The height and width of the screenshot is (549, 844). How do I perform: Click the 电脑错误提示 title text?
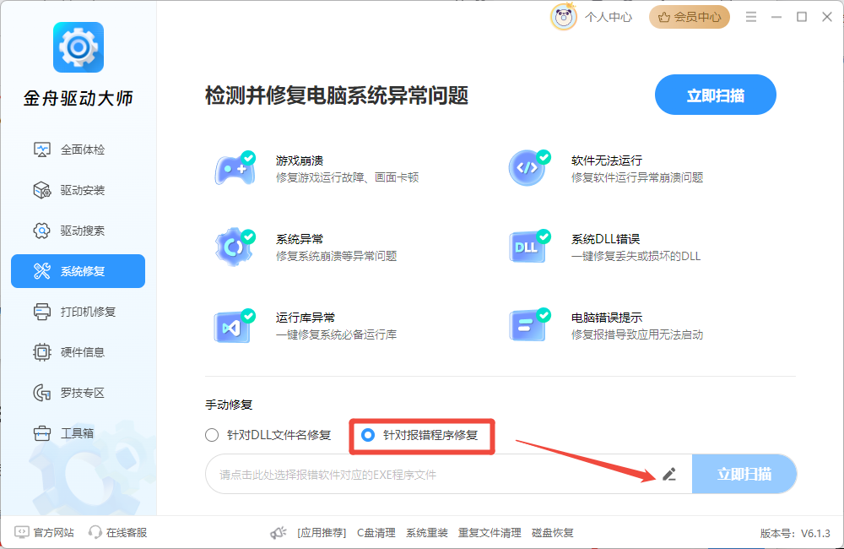607,318
